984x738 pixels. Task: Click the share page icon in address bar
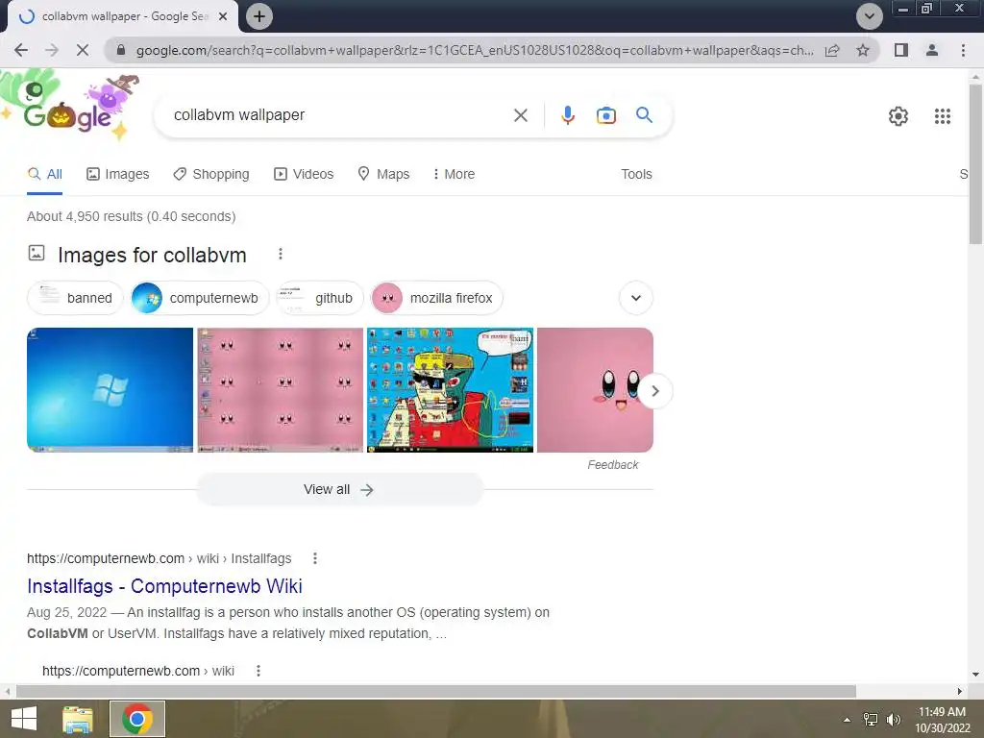[832, 50]
